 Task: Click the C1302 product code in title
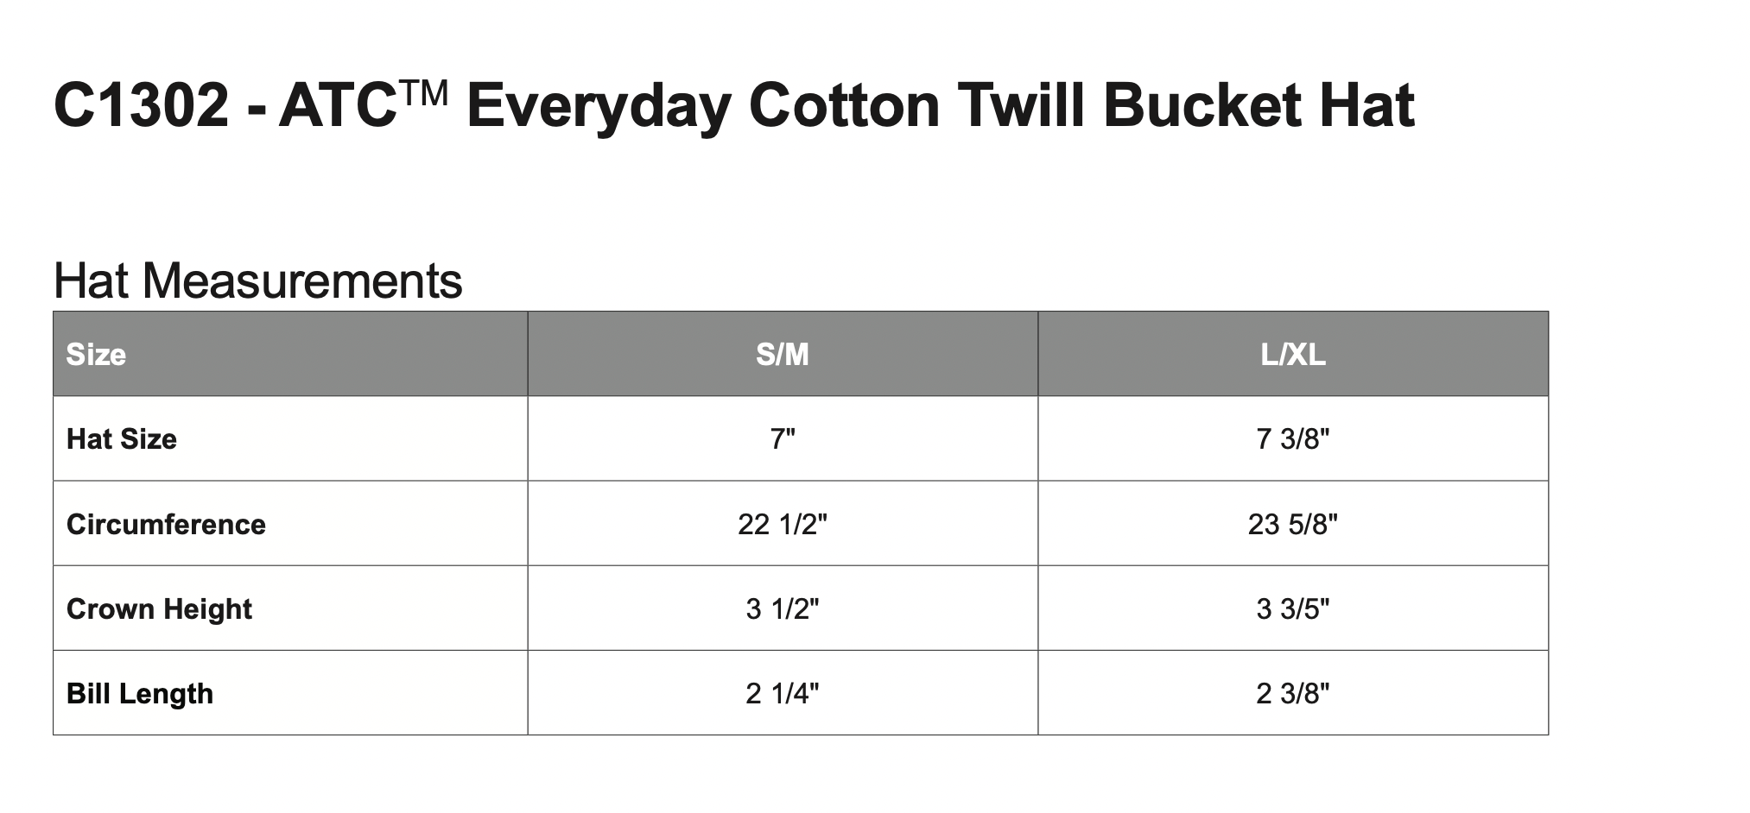(x=142, y=106)
